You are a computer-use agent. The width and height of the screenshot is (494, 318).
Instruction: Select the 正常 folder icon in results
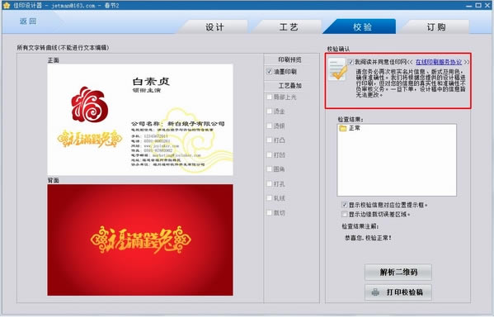click(x=343, y=128)
